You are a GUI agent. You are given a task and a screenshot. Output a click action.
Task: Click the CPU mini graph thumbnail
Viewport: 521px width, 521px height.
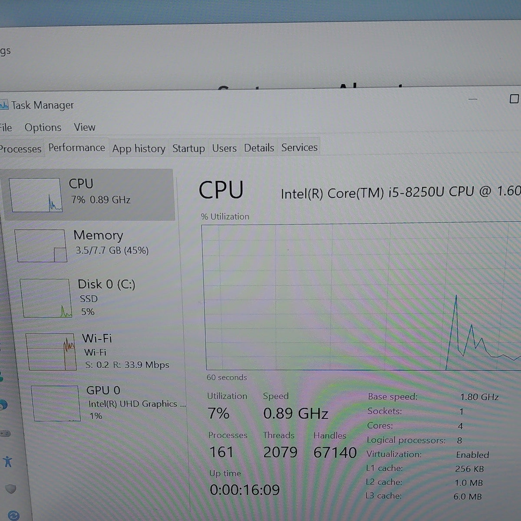click(36, 195)
